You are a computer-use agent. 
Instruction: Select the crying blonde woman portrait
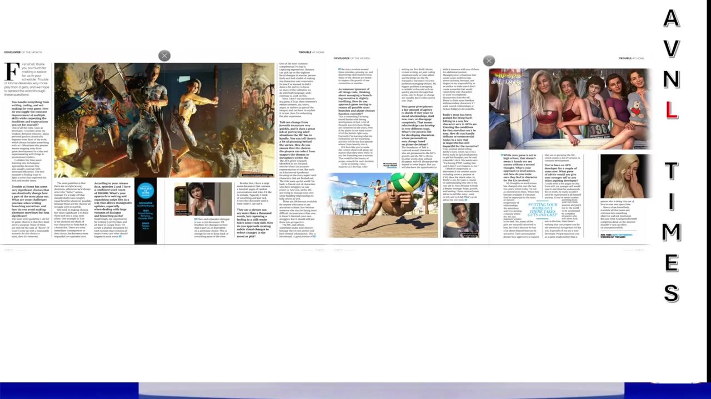(x=625, y=176)
